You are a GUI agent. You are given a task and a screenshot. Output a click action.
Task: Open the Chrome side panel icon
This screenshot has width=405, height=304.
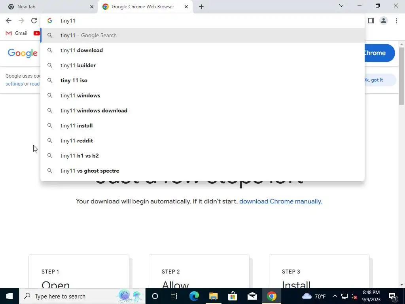(x=371, y=21)
